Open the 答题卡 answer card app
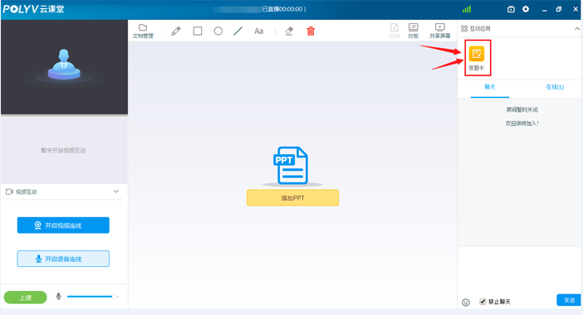The width and height of the screenshot is (583, 315). pyautogui.click(x=477, y=58)
